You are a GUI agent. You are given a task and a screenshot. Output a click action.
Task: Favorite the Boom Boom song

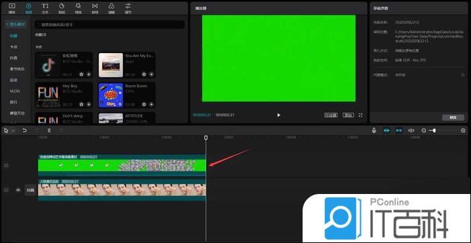pyautogui.click(x=144, y=104)
